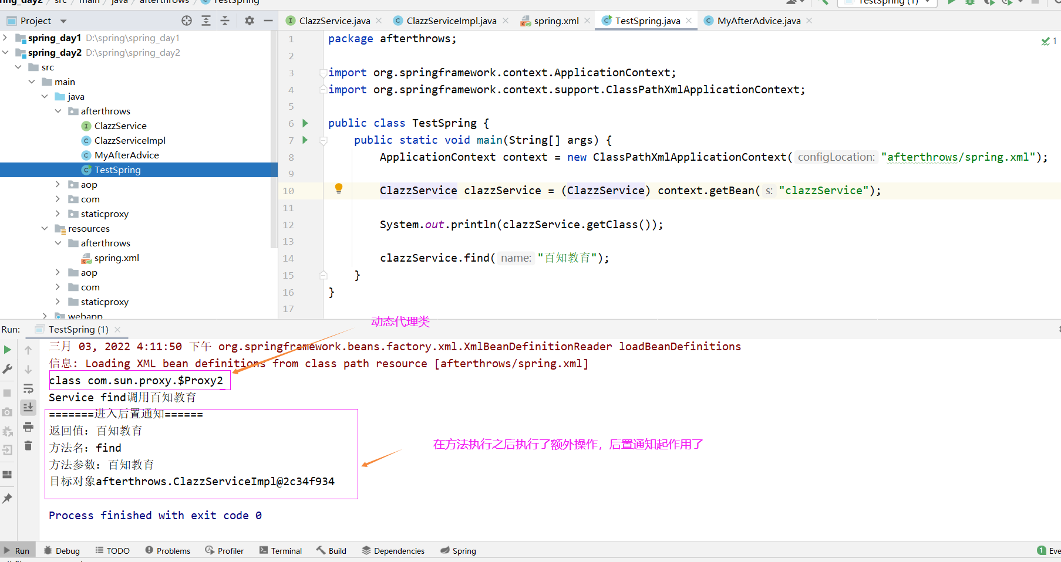The width and height of the screenshot is (1061, 562).
Task: Select ClazzService in project tree
Action: (x=120, y=126)
